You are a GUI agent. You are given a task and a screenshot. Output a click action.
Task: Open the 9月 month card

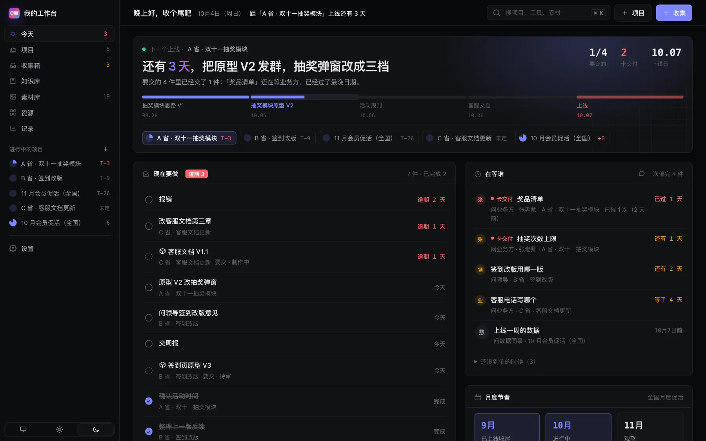point(507,427)
